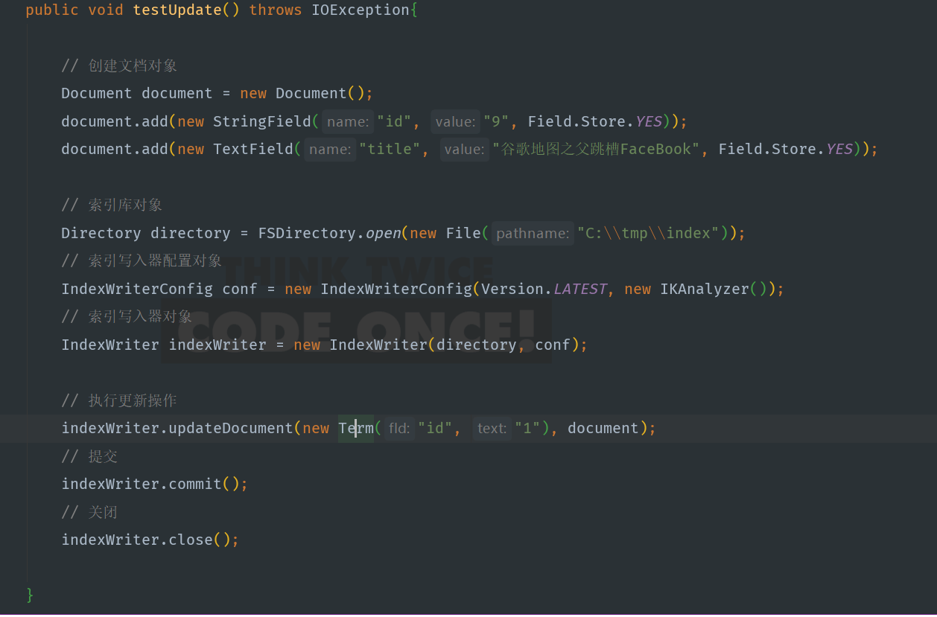Click the updateDocument method call
This screenshot has width=937, height=617.
(231, 428)
